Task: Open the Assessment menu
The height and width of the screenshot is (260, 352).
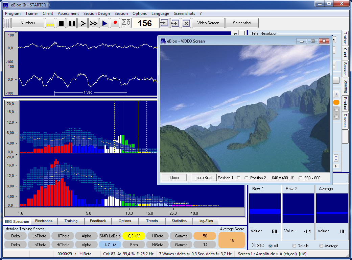Action: 68,14
